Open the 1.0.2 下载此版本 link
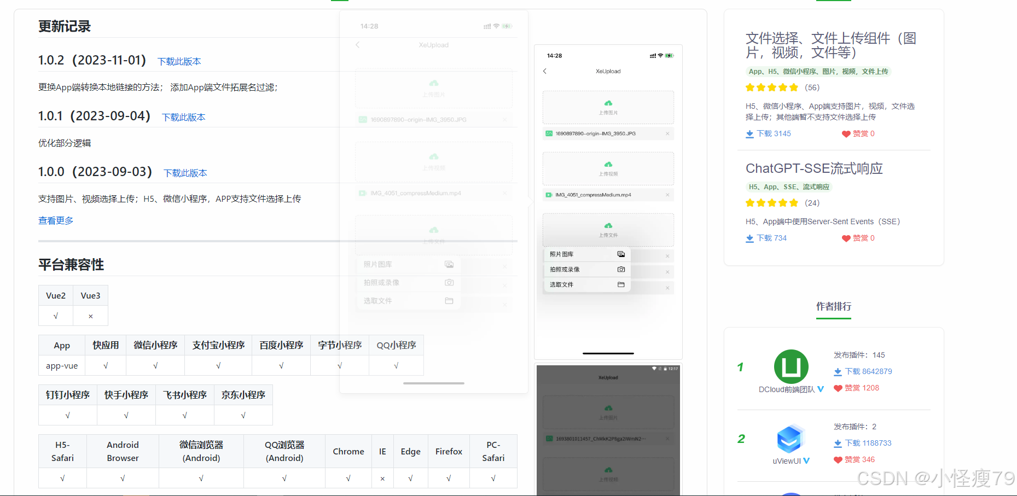1017x496 pixels. click(179, 62)
